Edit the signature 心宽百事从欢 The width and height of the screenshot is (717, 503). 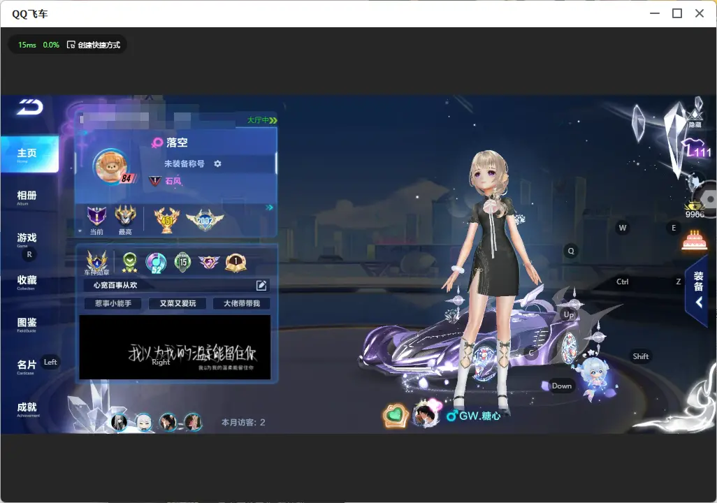tap(261, 285)
